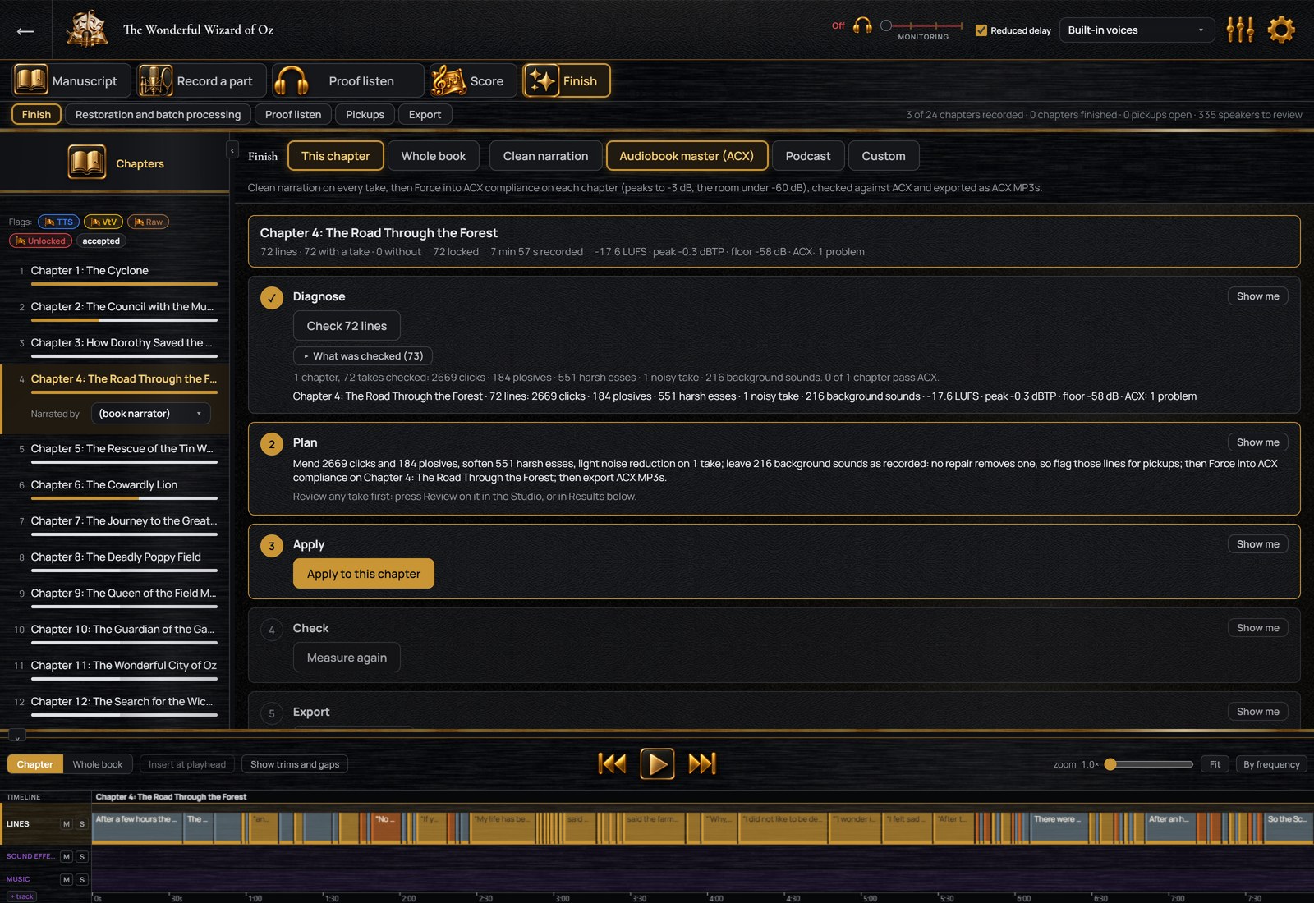Click Apply to this chapter button
Viewport: 1314px width, 903px height.
[x=364, y=574]
